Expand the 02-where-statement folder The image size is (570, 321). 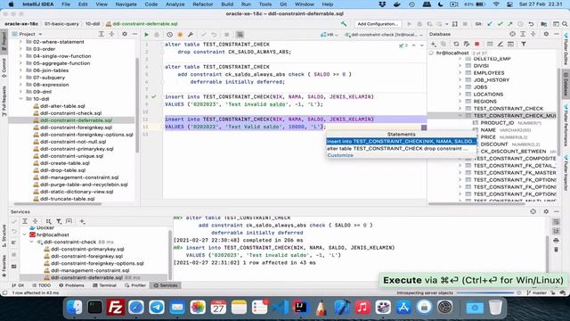tap(20, 42)
